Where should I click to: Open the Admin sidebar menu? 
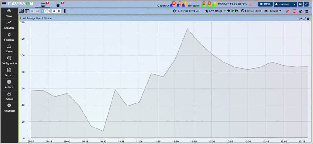coord(9,96)
